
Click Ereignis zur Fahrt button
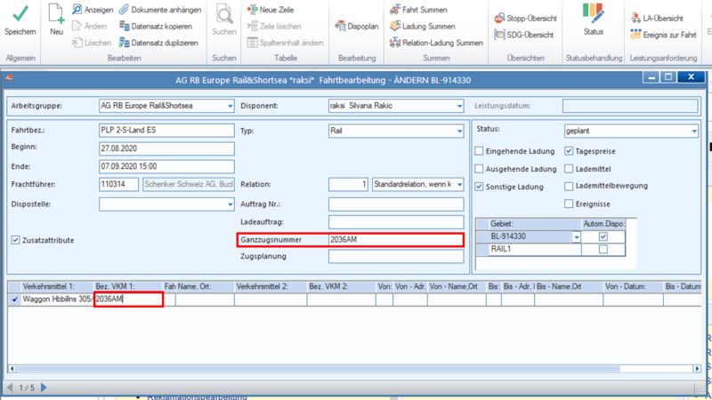tap(663, 35)
